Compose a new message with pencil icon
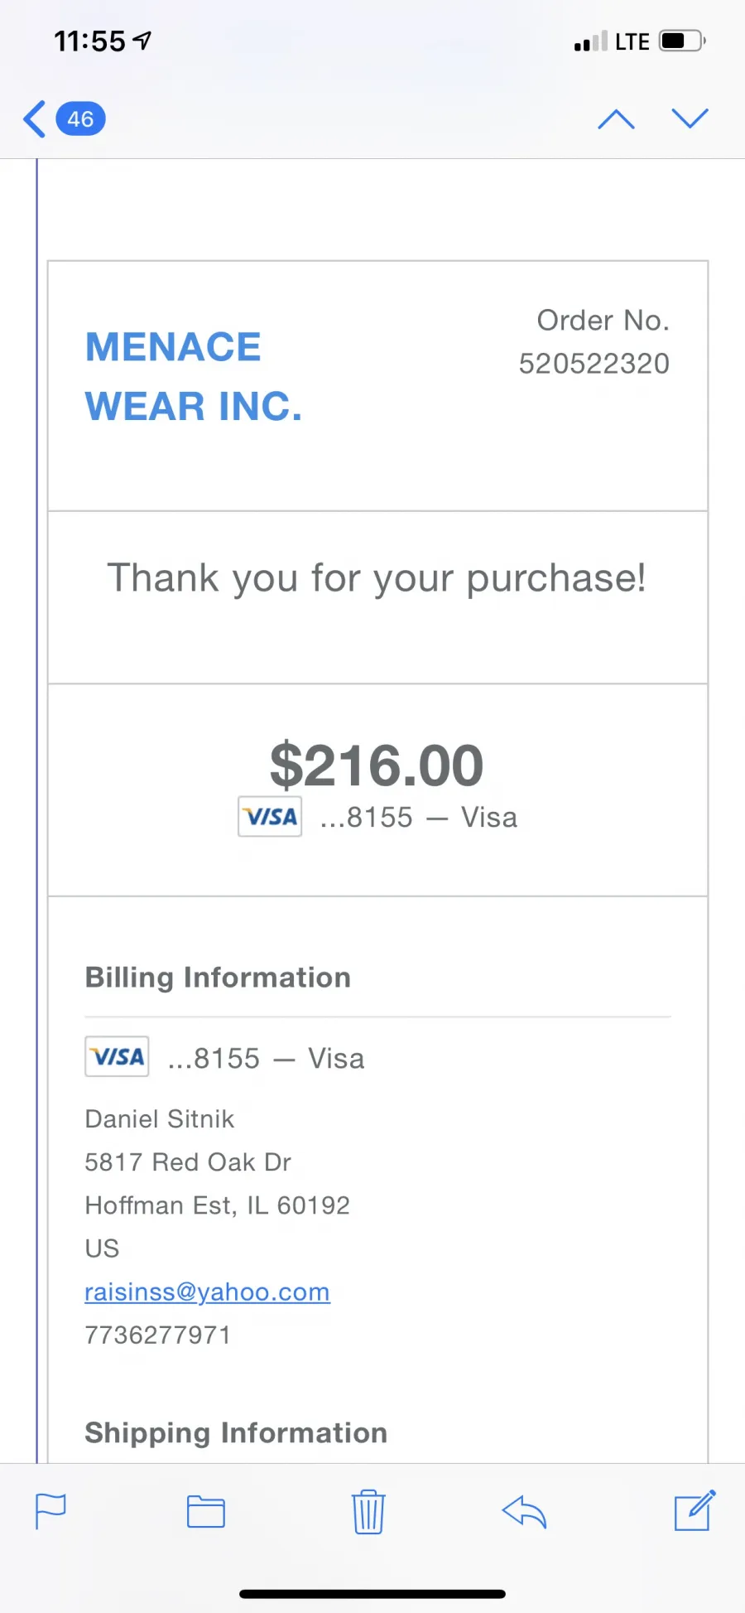The image size is (745, 1613). click(x=695, y=1511)
